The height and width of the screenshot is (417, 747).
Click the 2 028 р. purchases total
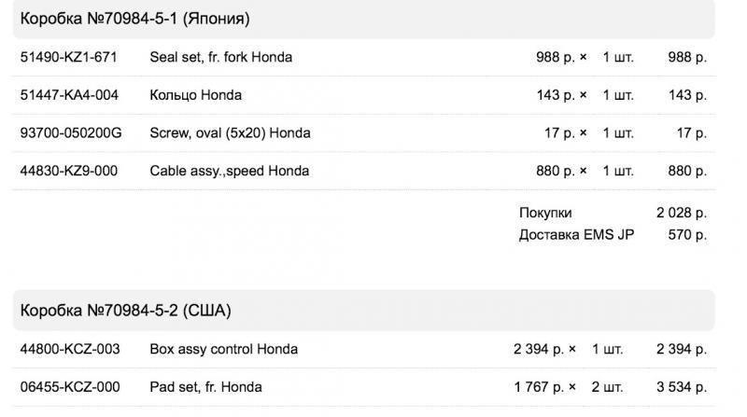[682, 213]
